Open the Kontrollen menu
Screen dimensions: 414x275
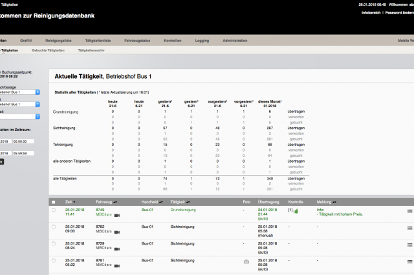click(x=173, y=41)
